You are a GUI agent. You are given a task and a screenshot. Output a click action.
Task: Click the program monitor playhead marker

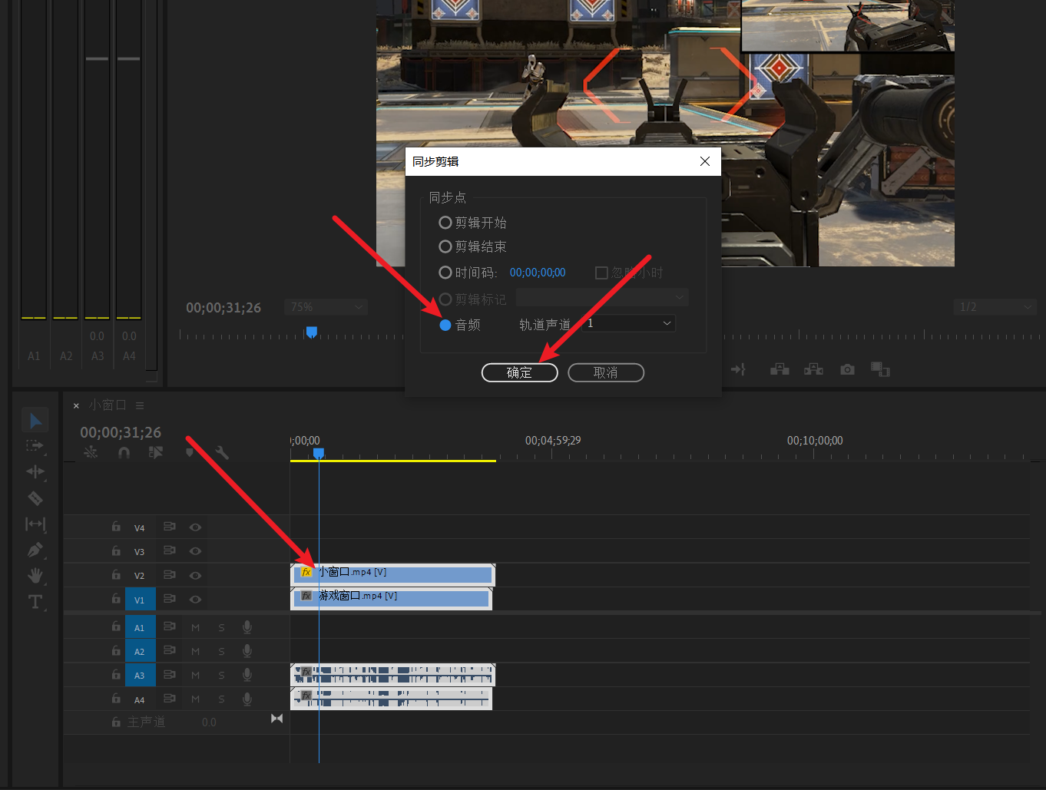coord(311,332)
